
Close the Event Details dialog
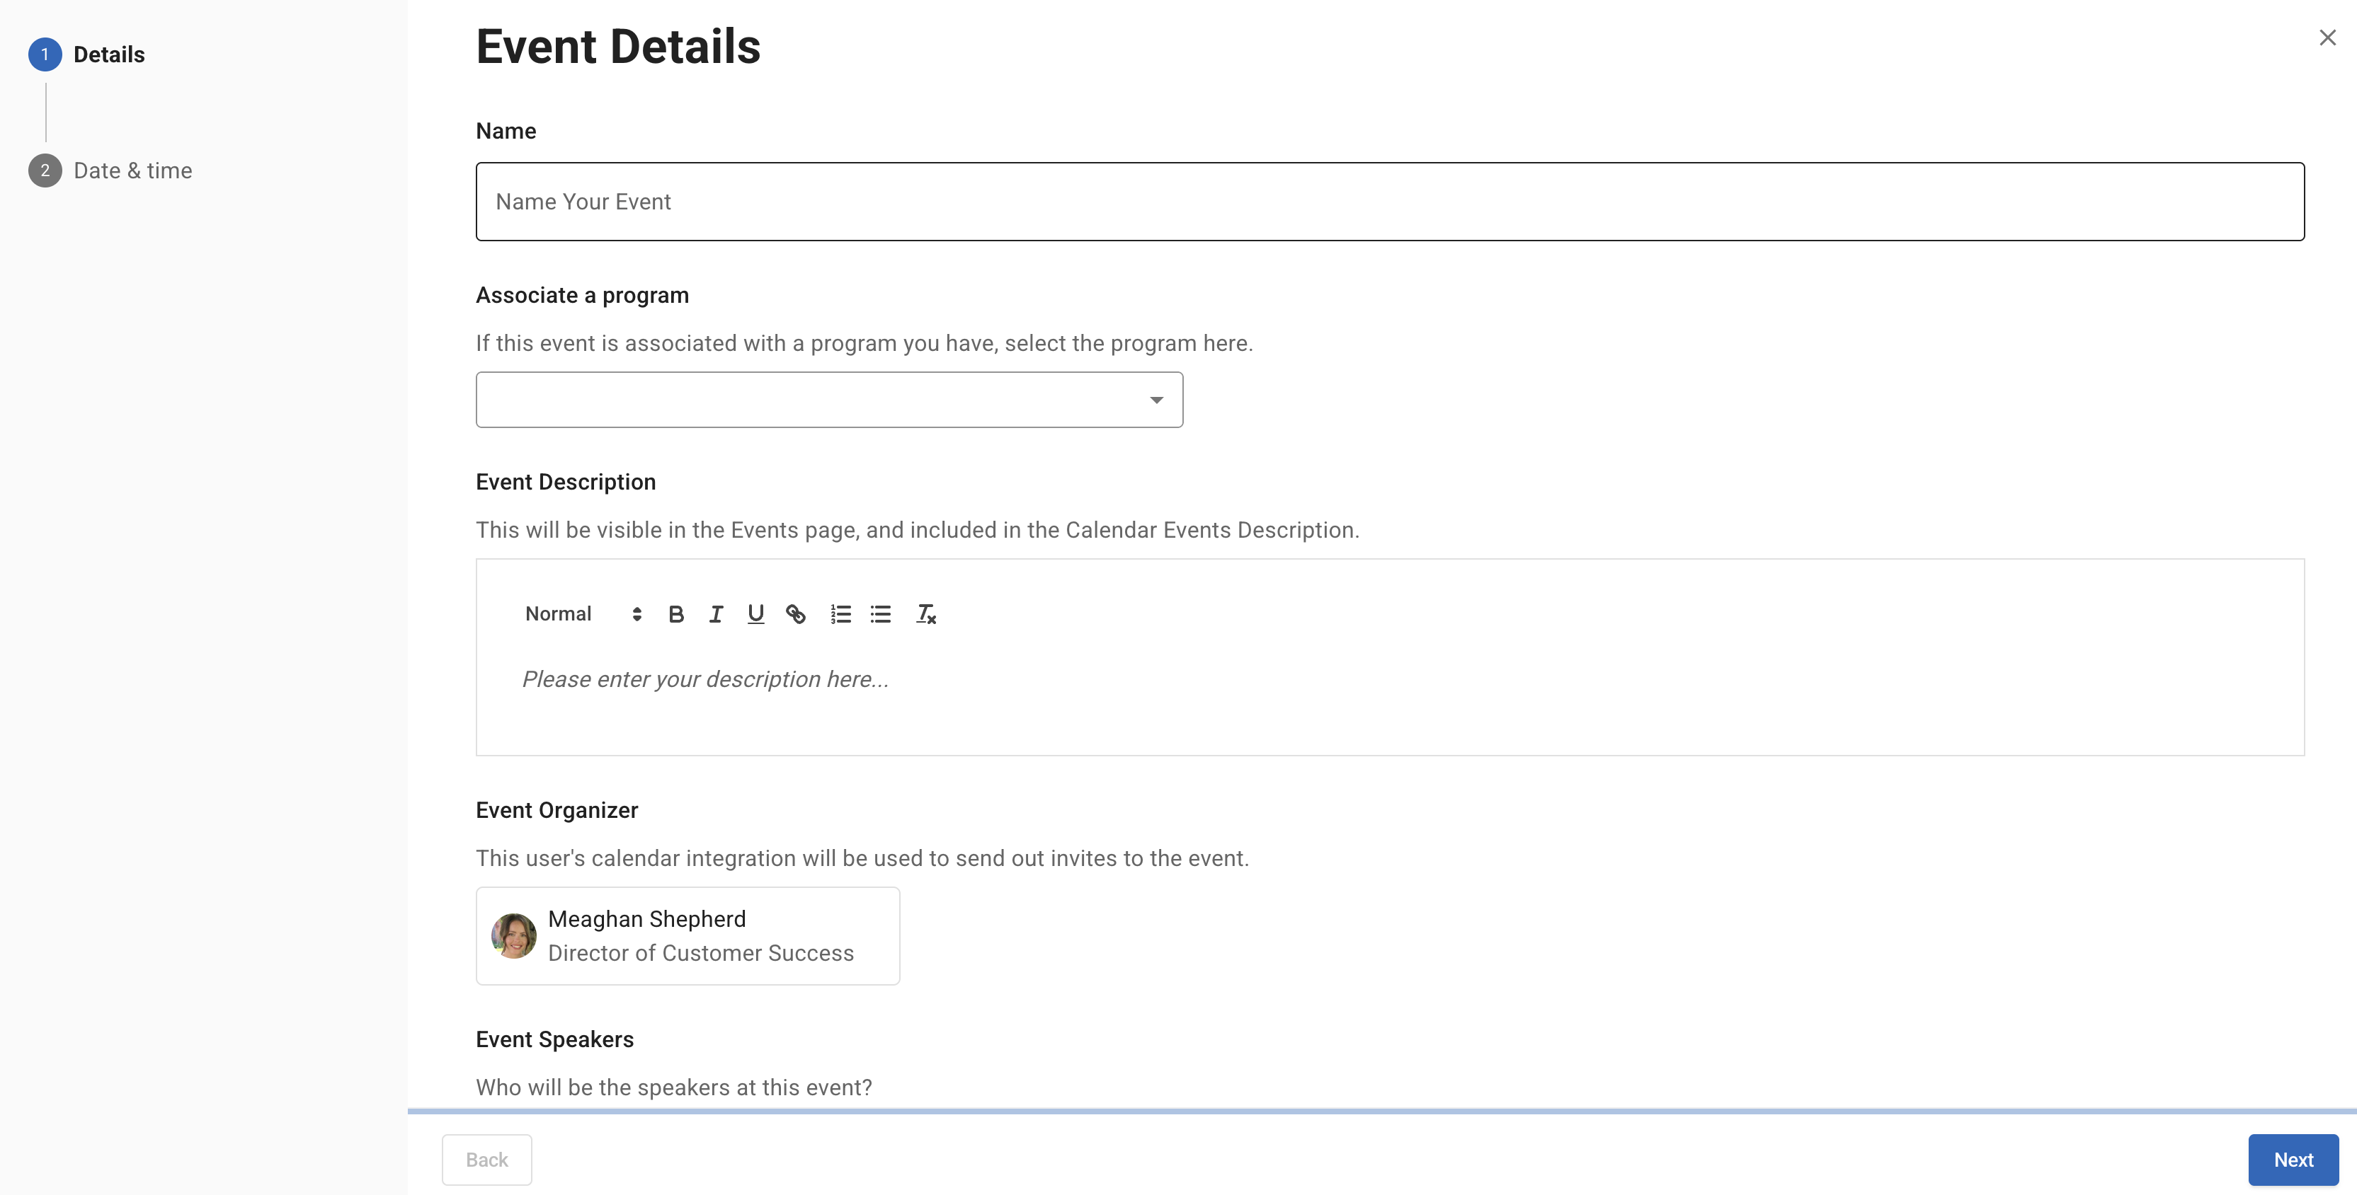point(2327,37)
